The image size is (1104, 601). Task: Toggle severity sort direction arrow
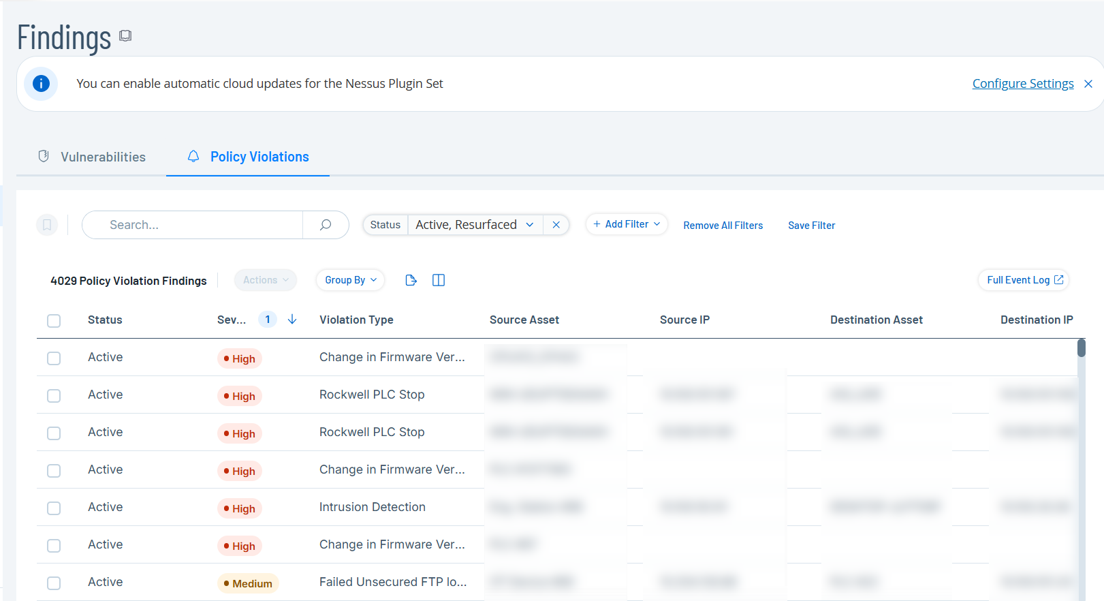[292, 320]
